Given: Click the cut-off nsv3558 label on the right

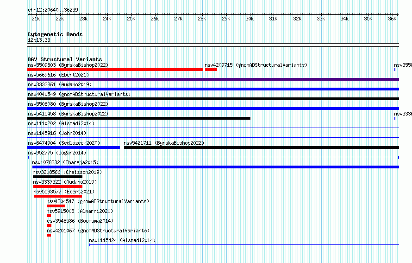Looking at the screenshot, I should point(403,65).
